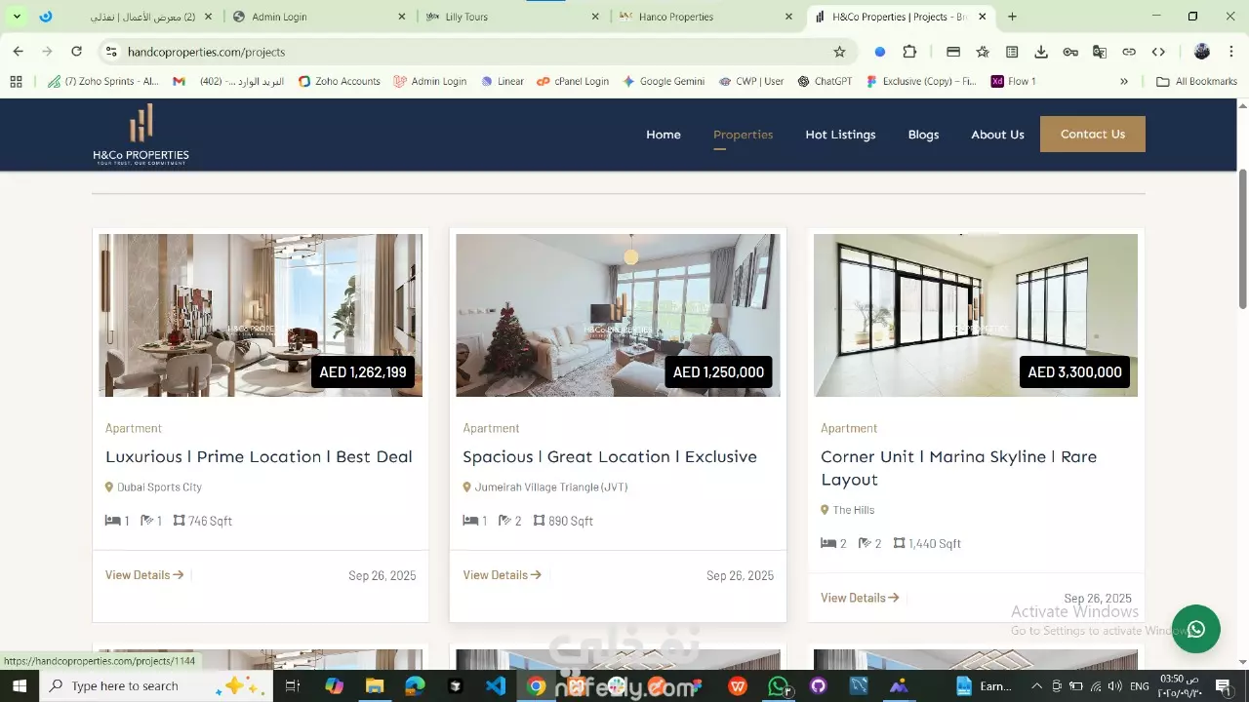
Task: Go to the Home menu item
Action: pos(664,135)
